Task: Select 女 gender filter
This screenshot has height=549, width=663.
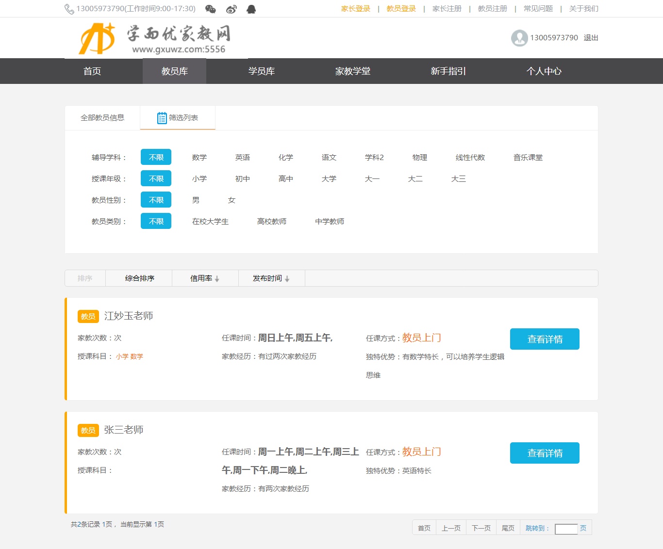Action: coord(232,200)
